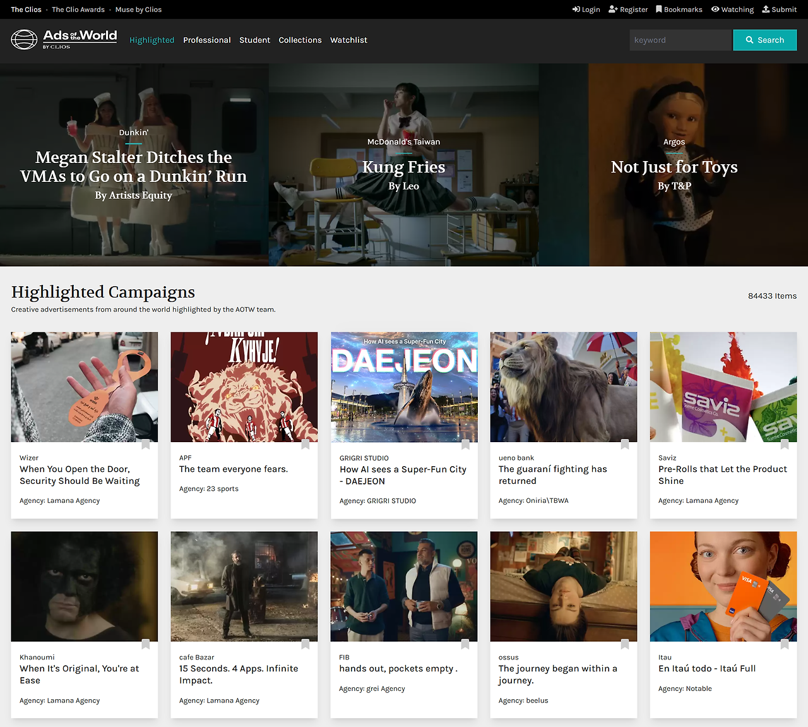Bookmark the ossus campaign card
The image size is (808, 727).
[x=625, y=644]
